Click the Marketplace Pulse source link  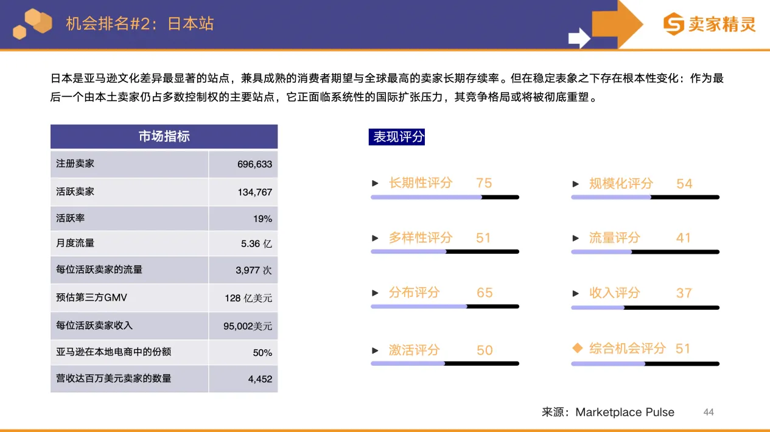coord(625,412)
